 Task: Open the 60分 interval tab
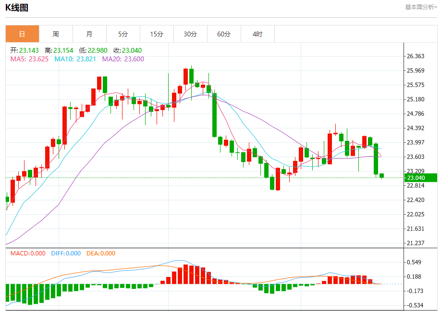pyautogui.click(x=224, y=34)
